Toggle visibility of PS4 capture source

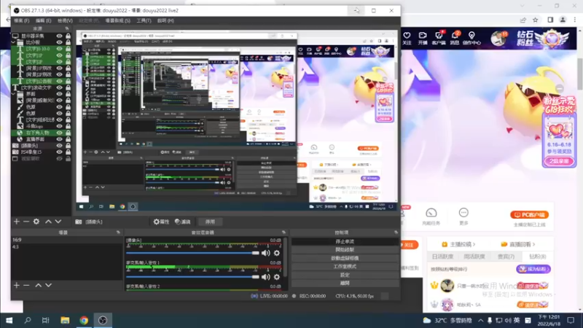60,152
